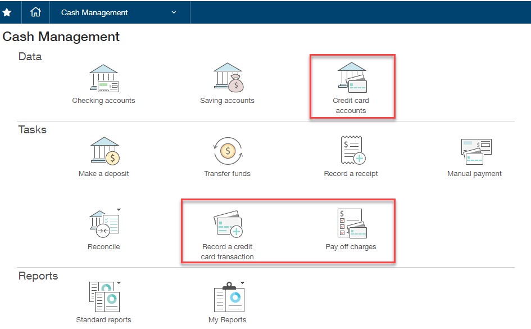Open the Pay off charges icon
This screenshot has width=531, height=329.
pyautogui.click(x=351, y=224)
